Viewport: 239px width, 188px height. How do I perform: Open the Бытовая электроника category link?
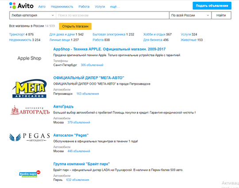coord(109,34)
